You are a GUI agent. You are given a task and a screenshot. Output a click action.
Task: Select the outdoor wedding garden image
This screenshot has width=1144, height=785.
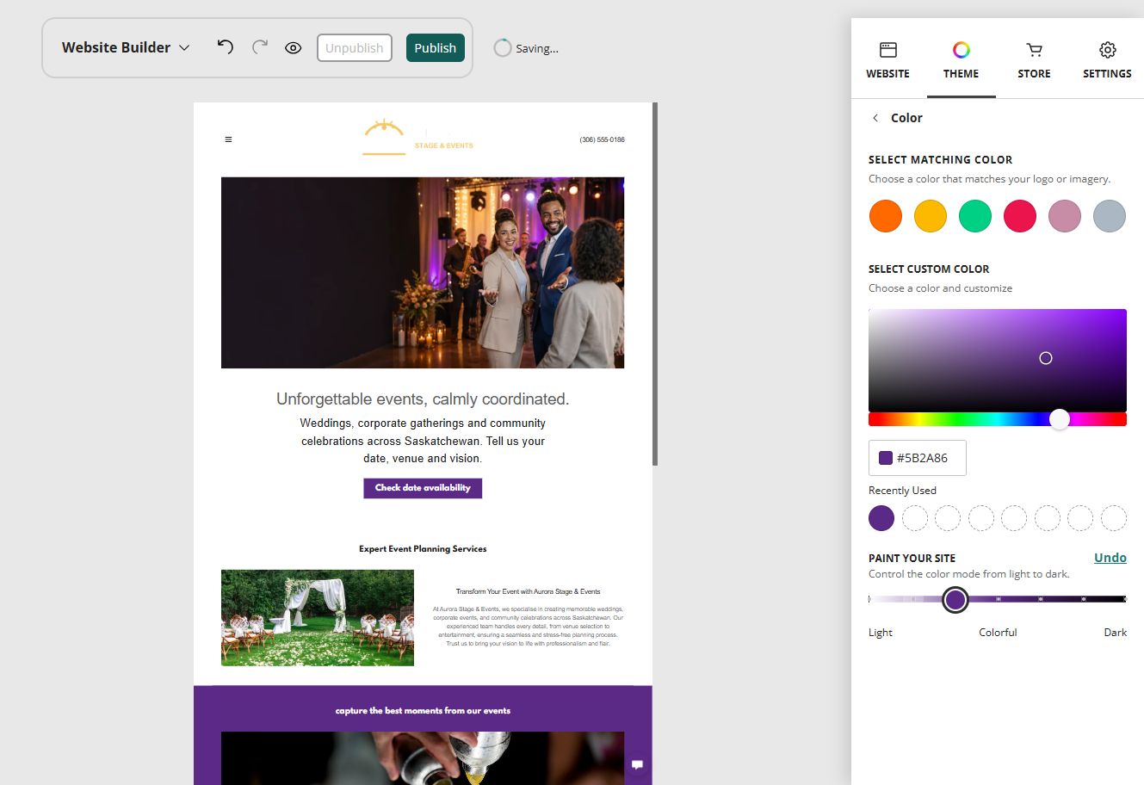click(x=318, y=618)
